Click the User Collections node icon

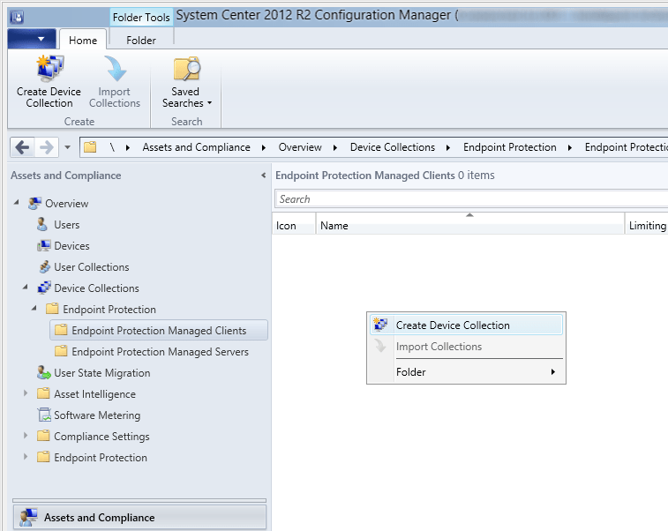click(x=44, y=267)
